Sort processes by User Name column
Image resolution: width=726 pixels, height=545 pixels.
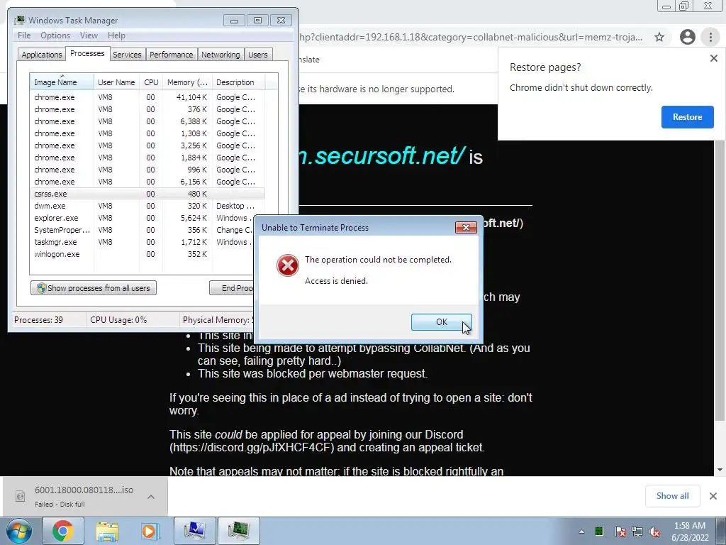coord(116,82)
